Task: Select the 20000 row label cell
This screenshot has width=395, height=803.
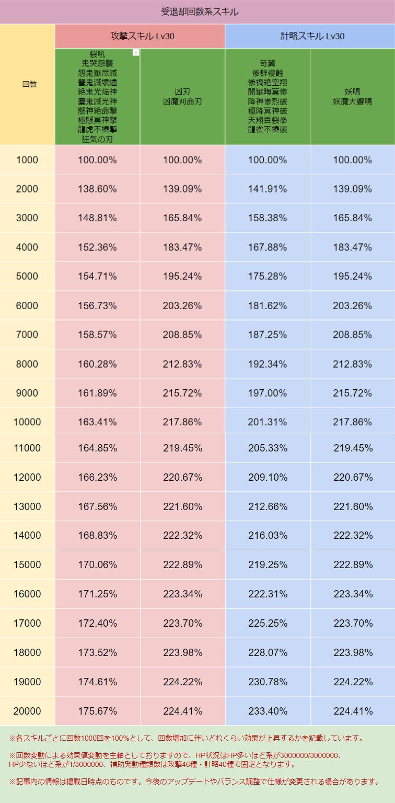Action: (27, 711)
